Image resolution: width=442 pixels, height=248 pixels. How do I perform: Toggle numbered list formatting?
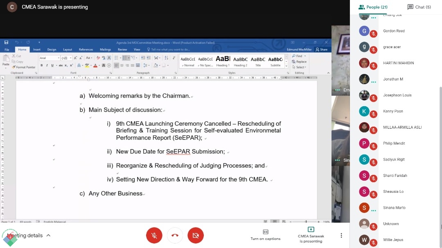[125, 58]
